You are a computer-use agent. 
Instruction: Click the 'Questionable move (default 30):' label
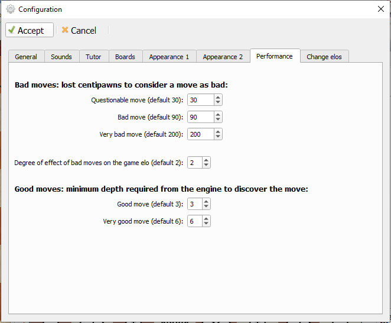(137, 100)
